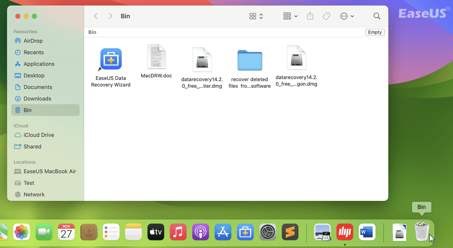Screen dimensions: 453x248
Task: Open Finder search magnifying glass
Action: [377, 16]
